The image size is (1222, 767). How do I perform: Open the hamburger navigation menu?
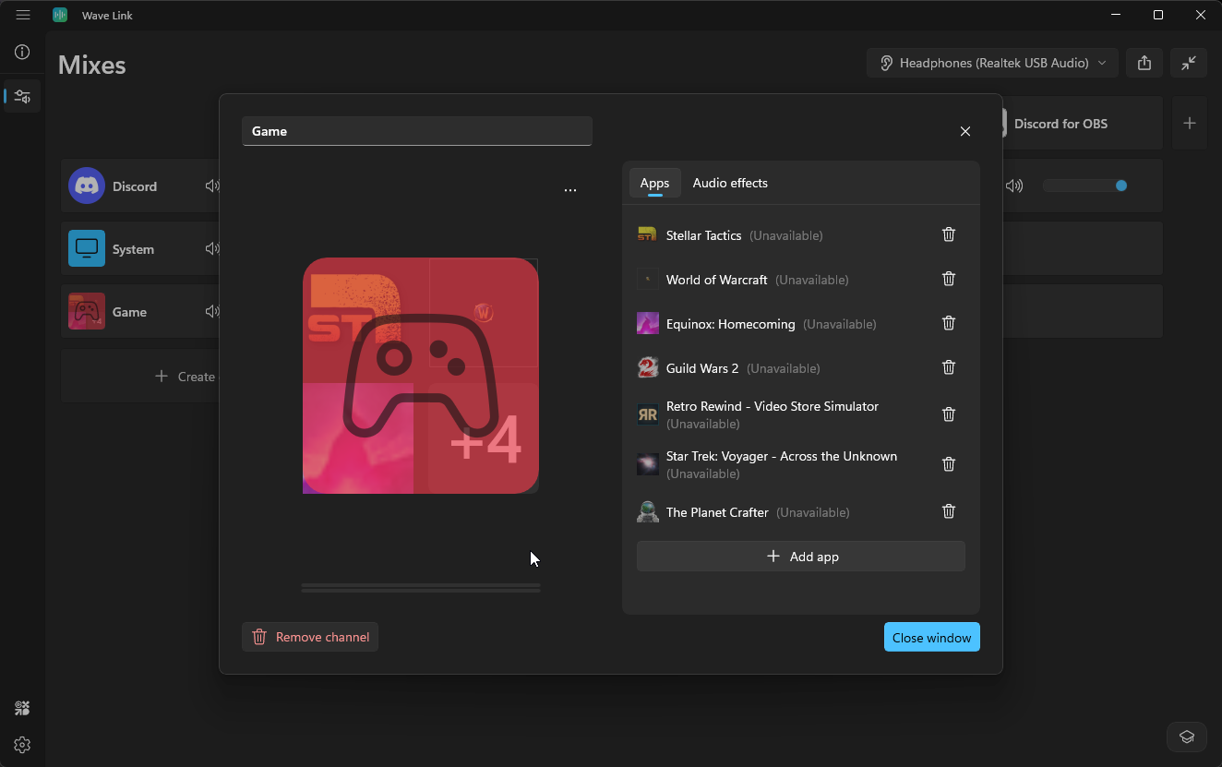pos(23,15)
